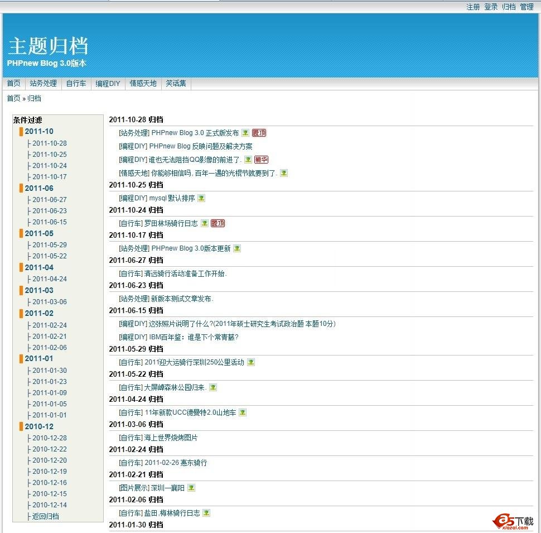Open the 情感天地 navigation tab
Viewport: 541px width, 533px height.
143,83
